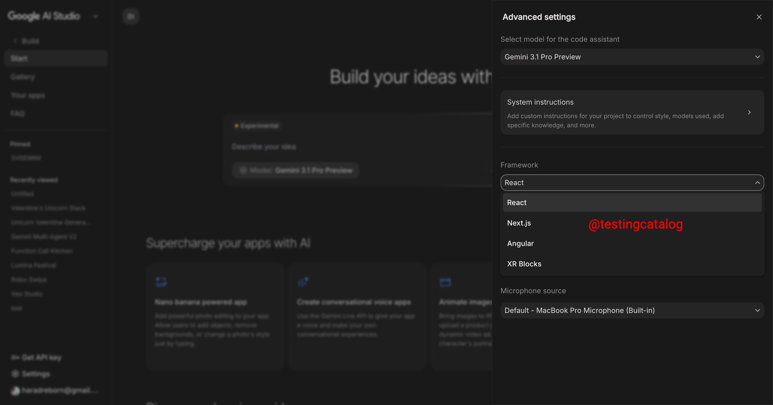The width and height of the screenshot is (773, 405).
Task: Close the Advanced settings panel
Action: [759, 17]
